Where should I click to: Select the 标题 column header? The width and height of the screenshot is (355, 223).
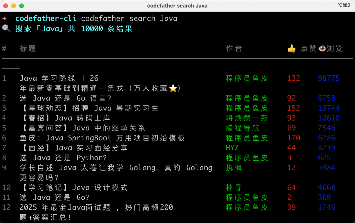click(x=28, y=49)
